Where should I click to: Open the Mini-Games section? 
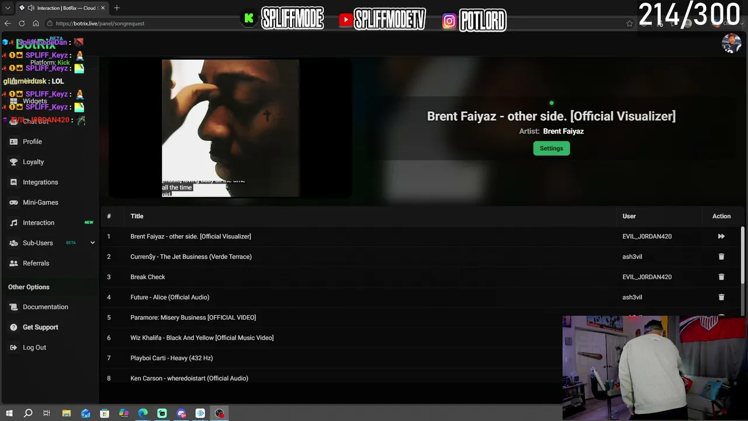(x=40, y=202)
